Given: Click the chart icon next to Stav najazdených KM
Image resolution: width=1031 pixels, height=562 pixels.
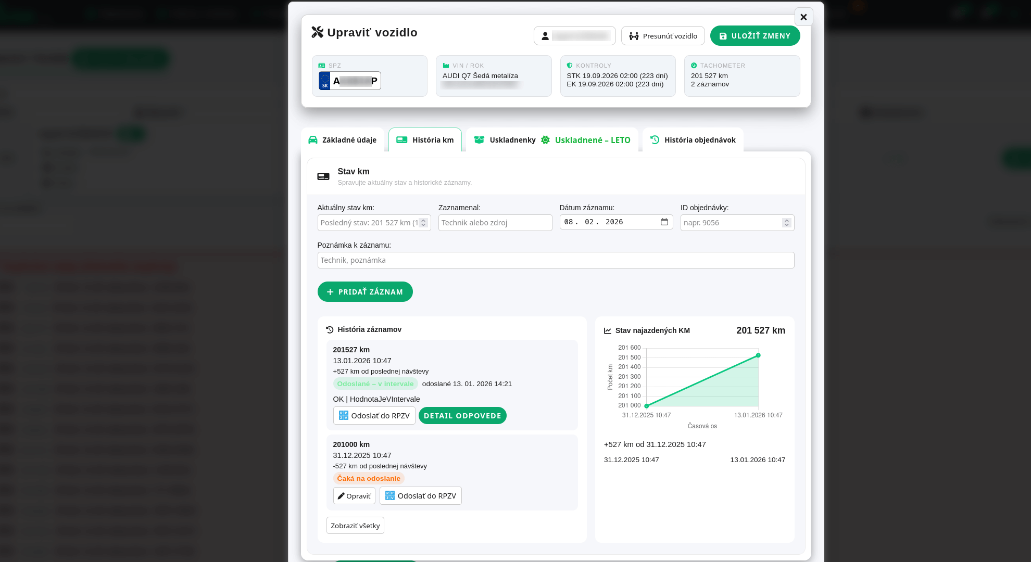Looking at the screenshot, I should pos(607,331).
